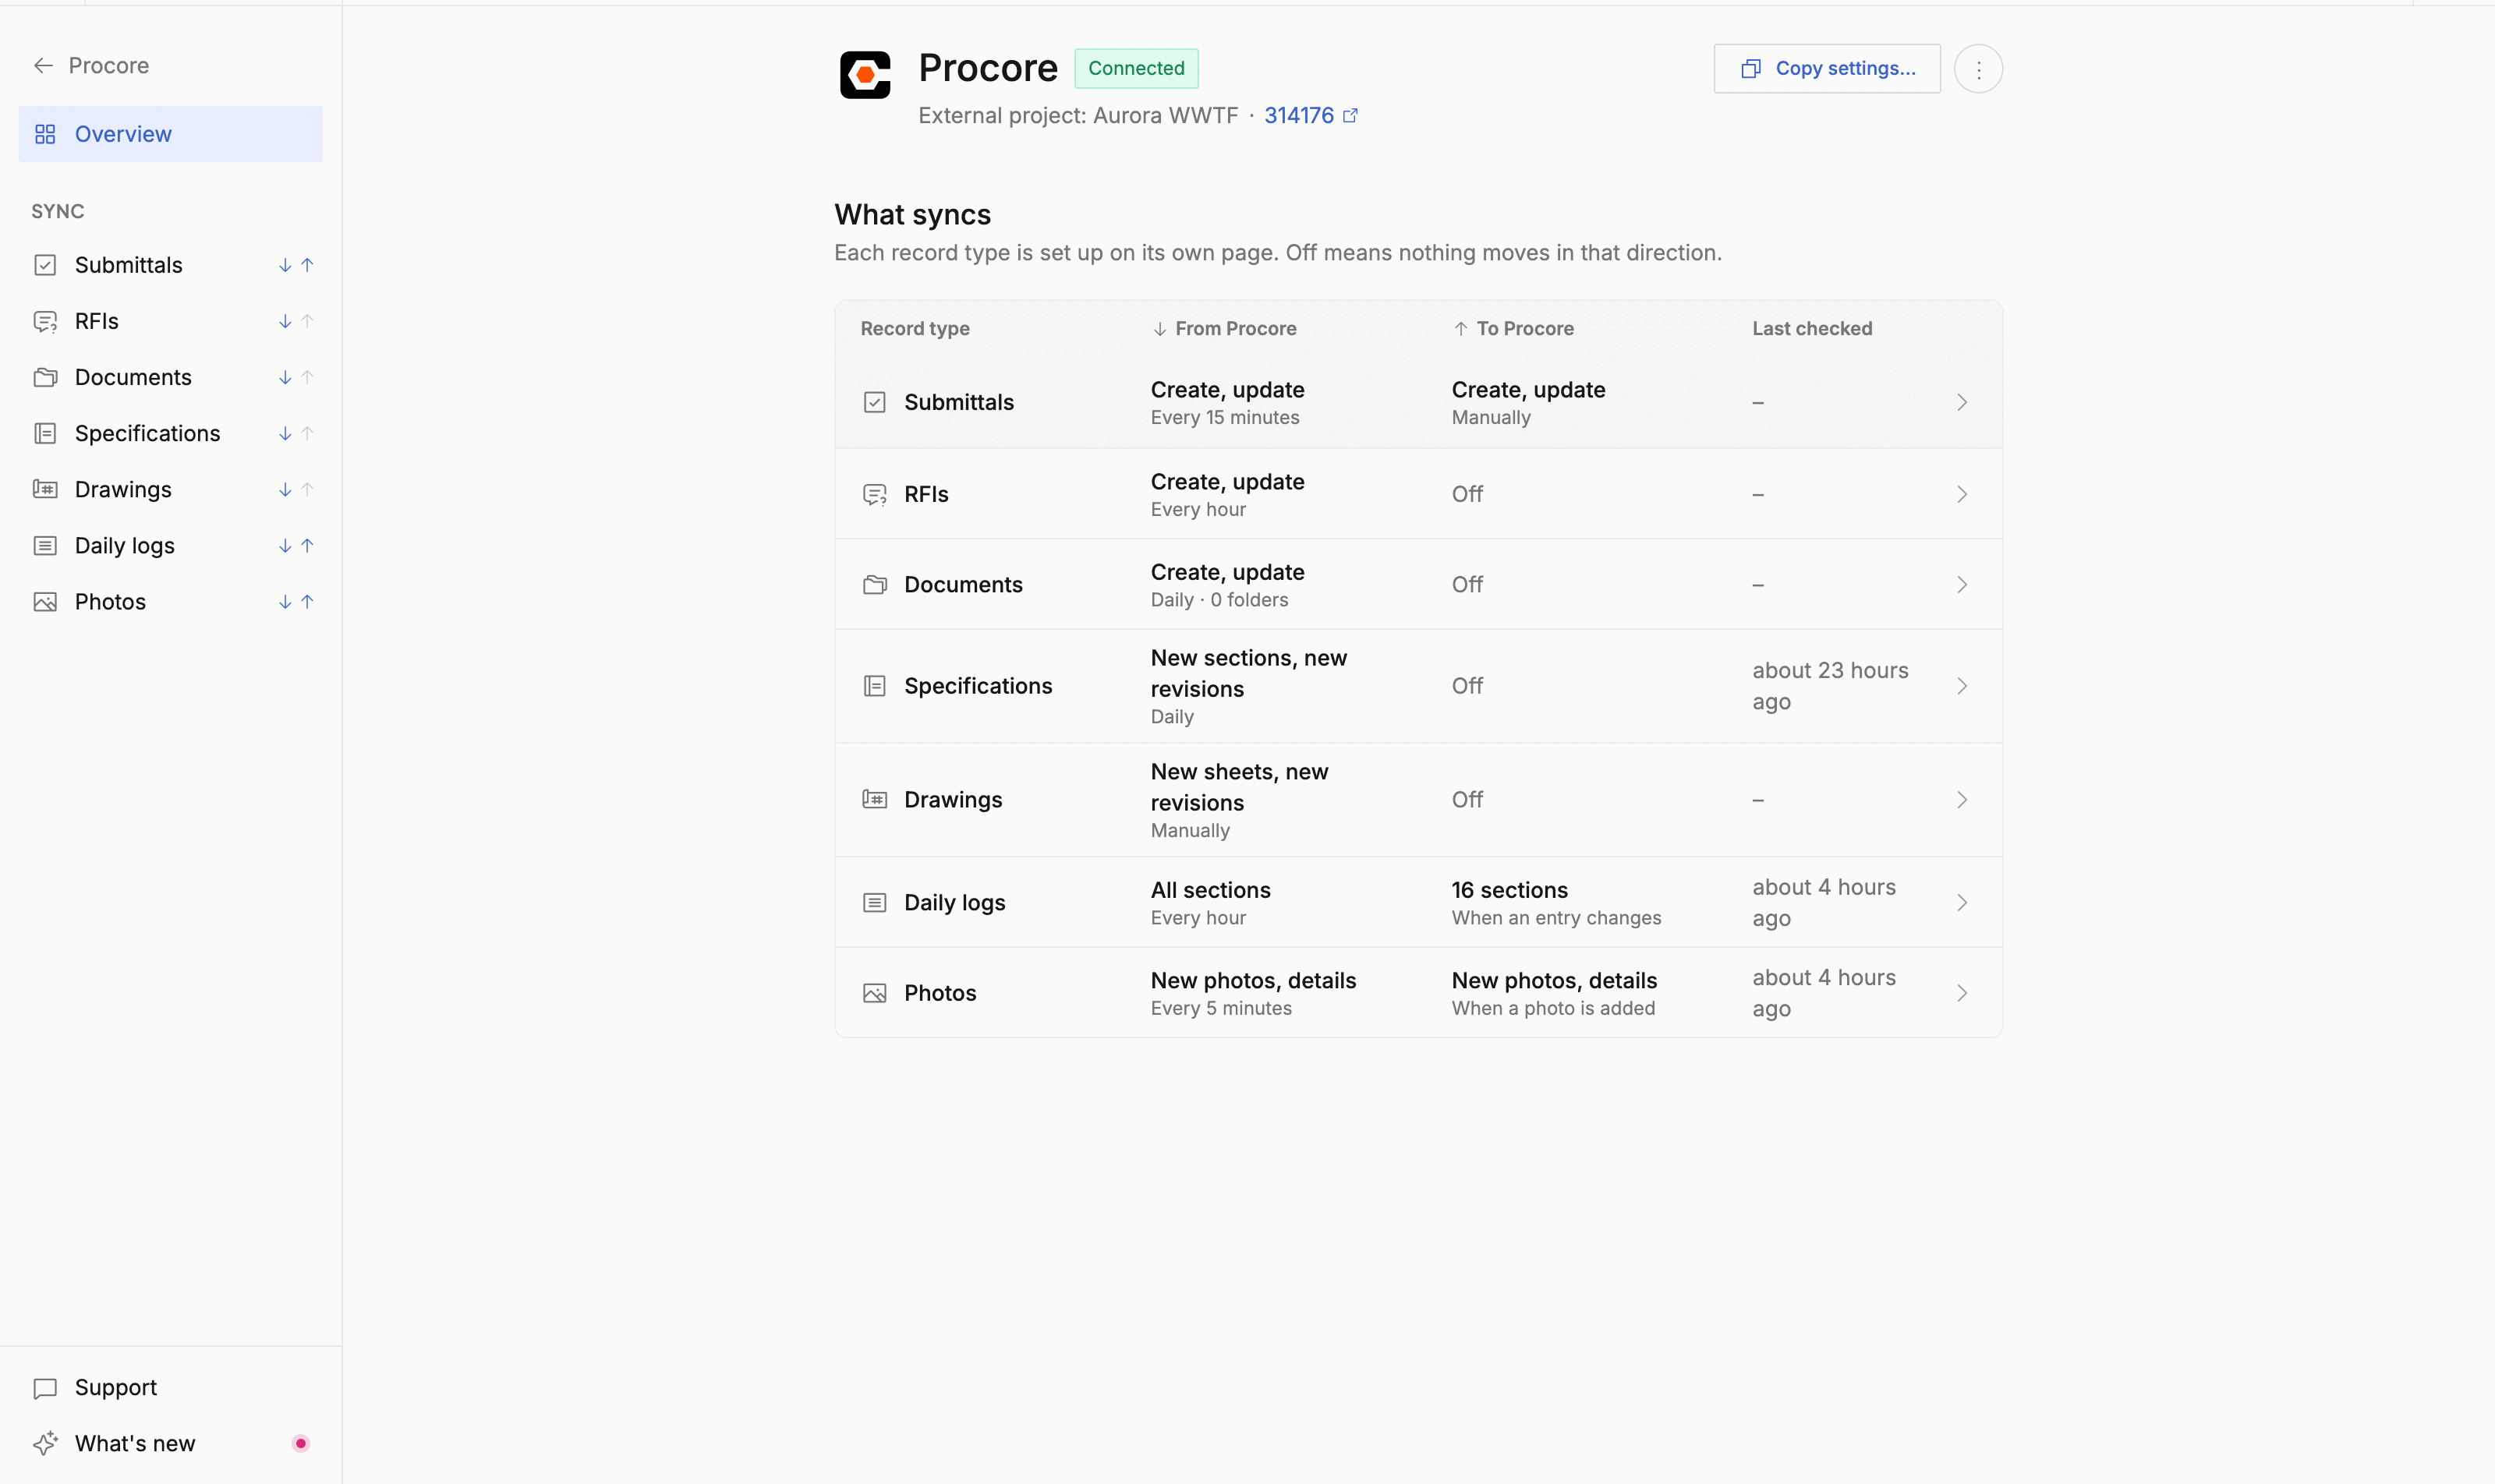Open Submittals in the sidebar
The height and width of the screenshot is (1484, 2495).
(170, 265)
